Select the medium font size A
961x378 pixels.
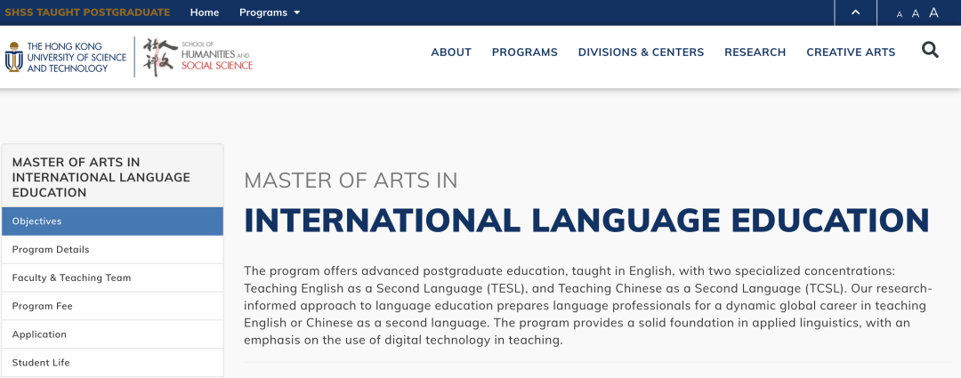tap(915, 13)
